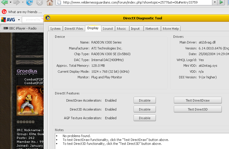
Task: Disable Direct3D Acceleration
Action: pos(145,109)
